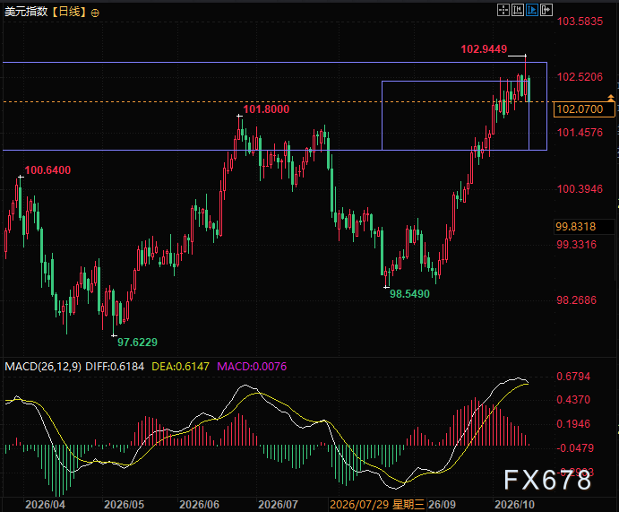The height and width of the screenshot is (512, 619).
Task: Click the crosshair price label 99.8318
Action: pyautogui.click(x=584, y=226)
